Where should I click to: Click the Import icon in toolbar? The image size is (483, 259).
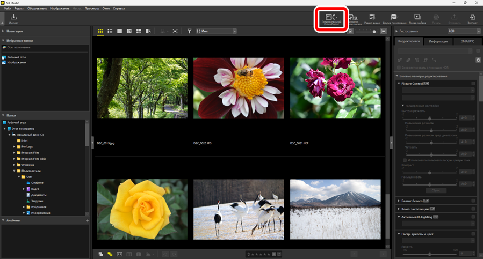13,19
